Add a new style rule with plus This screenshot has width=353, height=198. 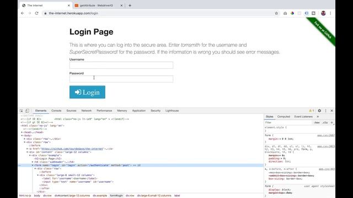click(332, 123)
